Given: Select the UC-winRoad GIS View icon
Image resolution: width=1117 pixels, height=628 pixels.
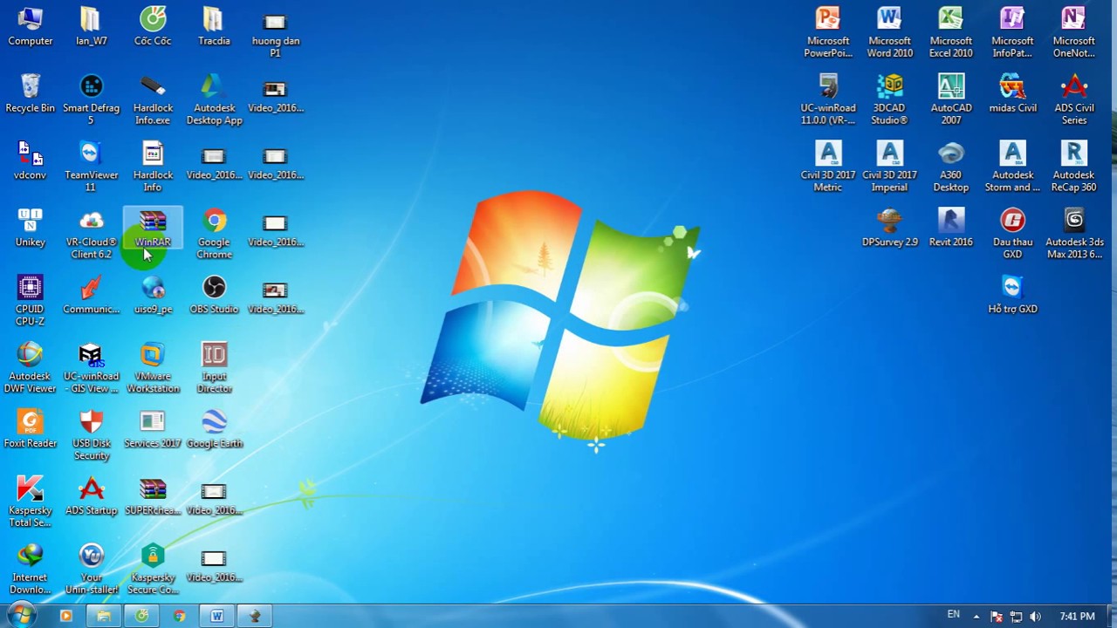Looking at the screenshot, I should pyautogui.click(x=91, y=368).
